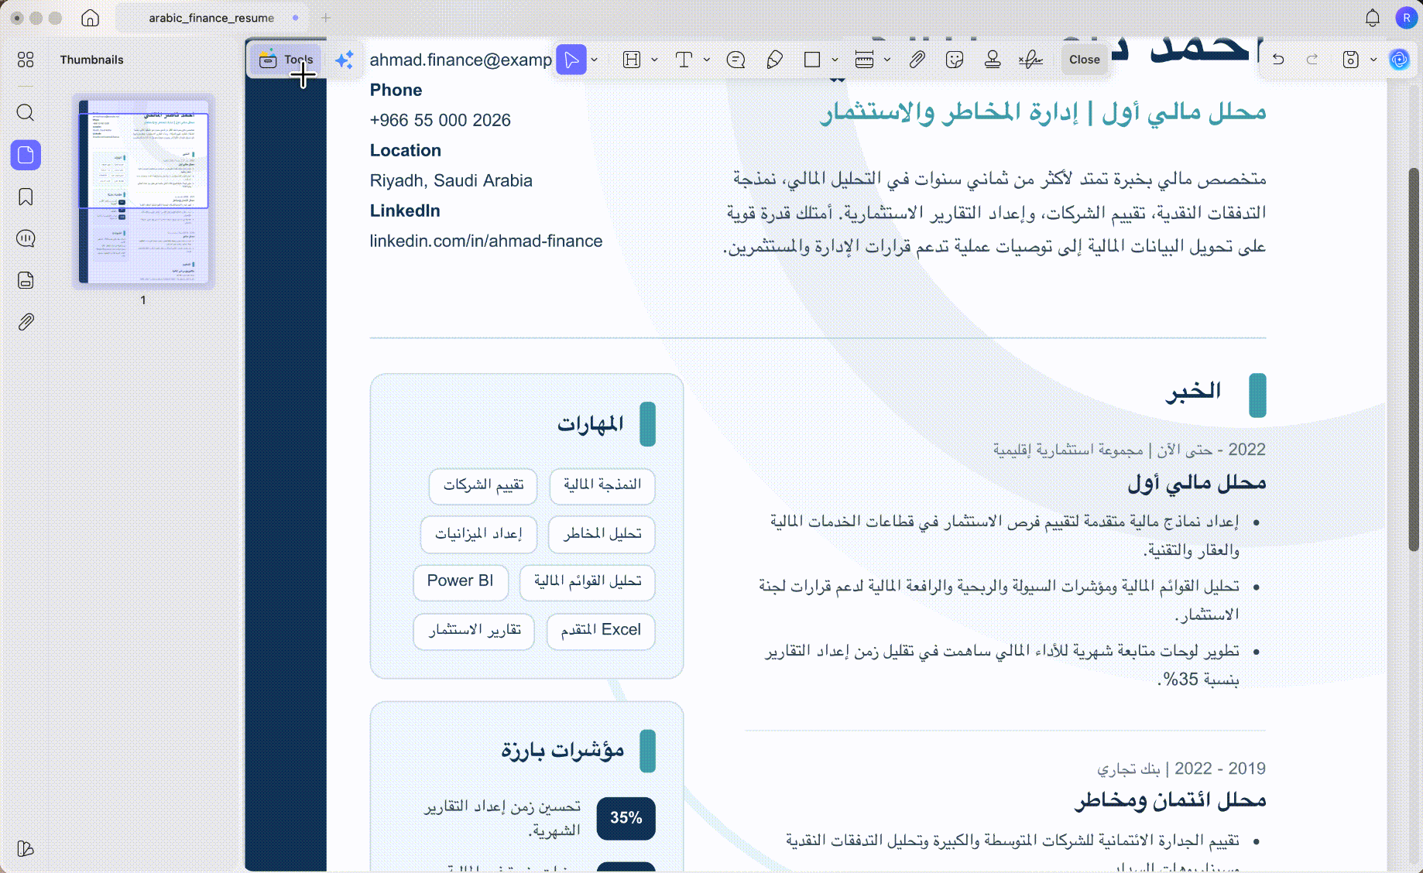1423x873 pixels.
Task: Click the bottom-left sidebar layers icon
Action: pyautogui.click(x=26, y=849)
